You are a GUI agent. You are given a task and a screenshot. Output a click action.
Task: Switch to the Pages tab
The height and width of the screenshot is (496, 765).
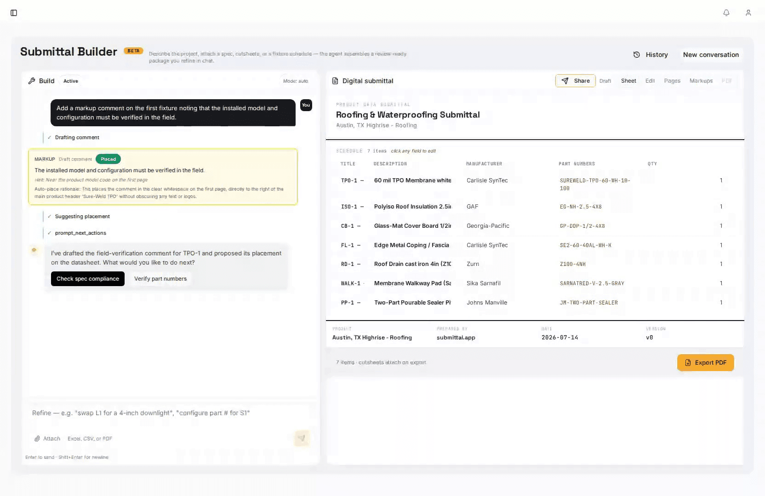pos(672,81)
